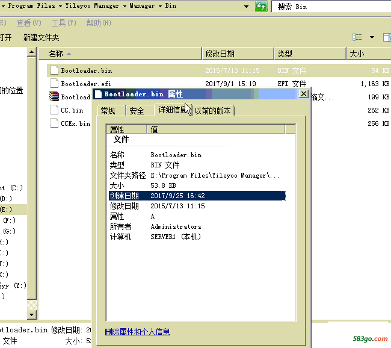Select 文件夹路径 property row
This screenshot has height=348, width=391.
pyautogui.click(x=197, y=175)
